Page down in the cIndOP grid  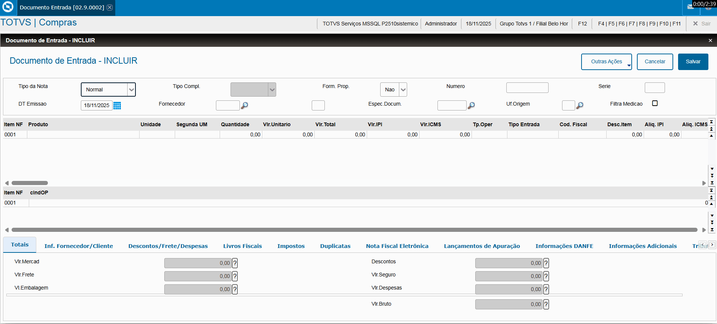(x=712, y=222)
